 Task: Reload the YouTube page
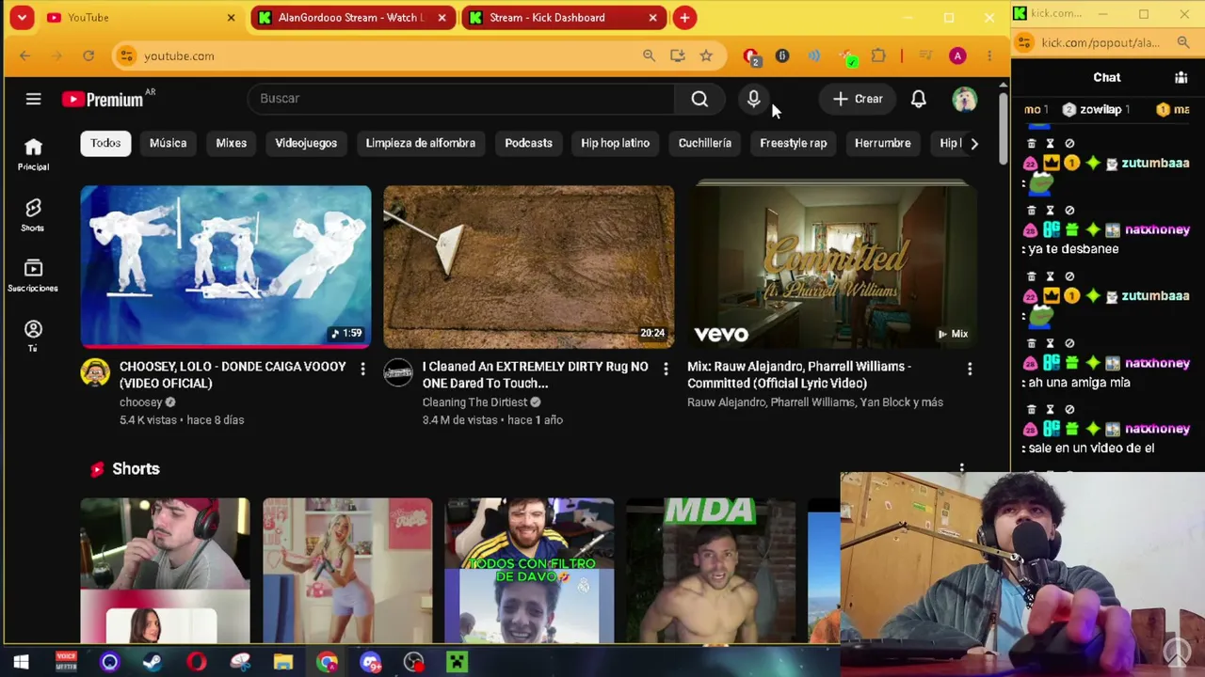click(88, 55)
